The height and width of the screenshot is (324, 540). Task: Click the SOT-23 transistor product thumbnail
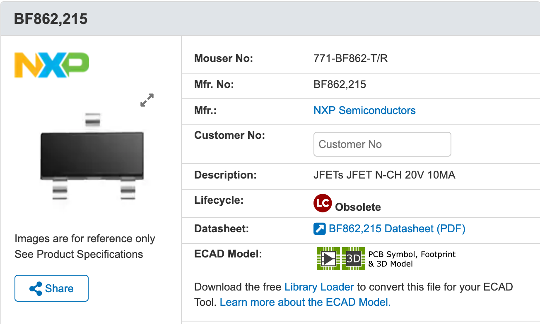coord(92,156)
